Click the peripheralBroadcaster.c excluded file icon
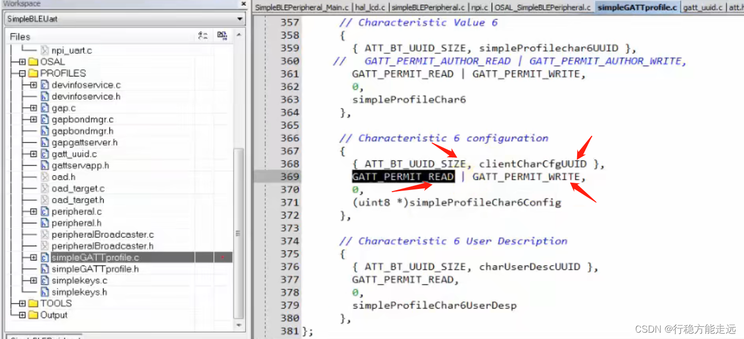 tap(45, 234)
